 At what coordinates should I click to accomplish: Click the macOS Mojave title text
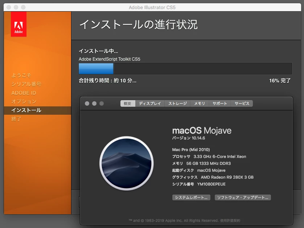[202, 131]
